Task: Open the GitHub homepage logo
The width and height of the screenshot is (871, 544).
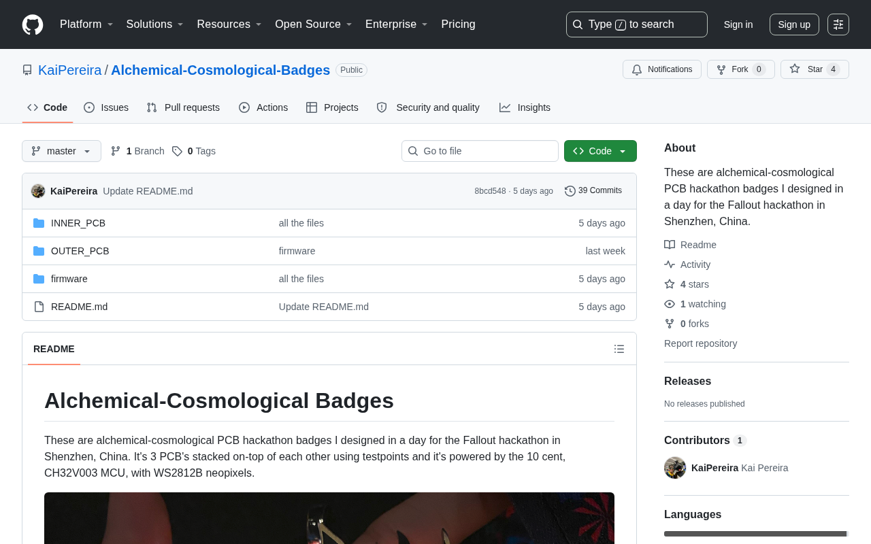Action: coord(33,24)
